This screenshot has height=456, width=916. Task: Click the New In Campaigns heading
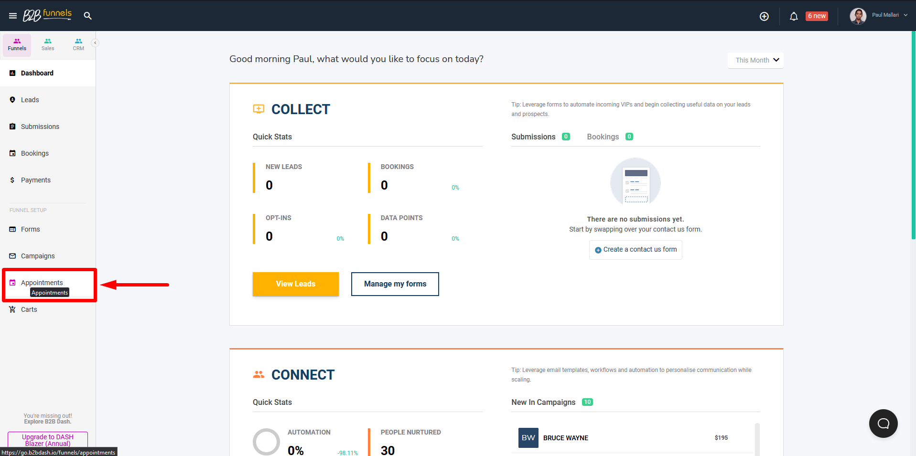tap(543, 402)
